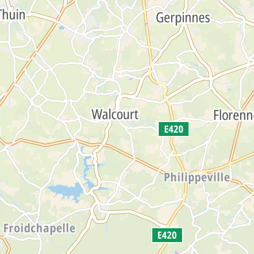Click the pond below the lower E420 shield
This screenshot has width=254, height=254.
pyautogui.click(x=177, y=253)
